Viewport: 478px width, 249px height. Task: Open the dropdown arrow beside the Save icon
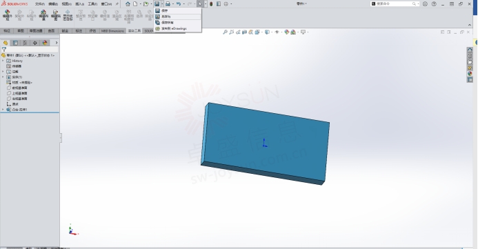pyautogui.click(x=162, y=4)
